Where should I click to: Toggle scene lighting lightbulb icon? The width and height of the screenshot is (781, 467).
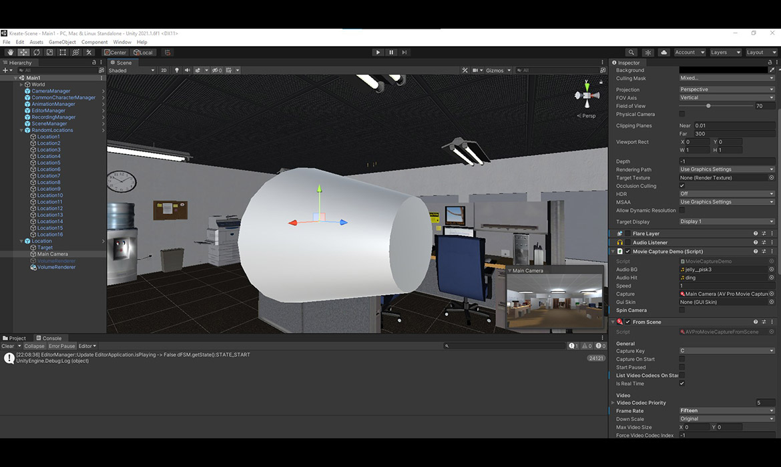tap(177, 70)
